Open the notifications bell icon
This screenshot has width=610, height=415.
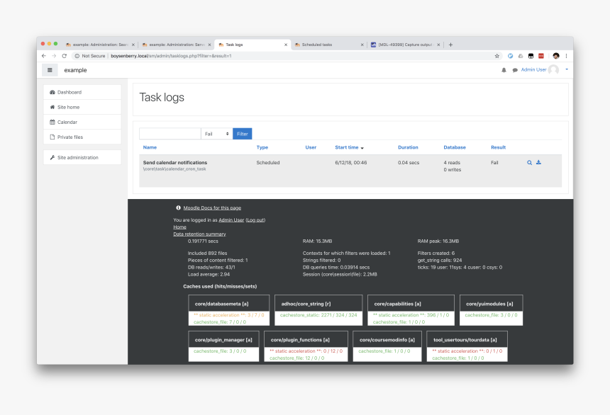click(504, 70)
